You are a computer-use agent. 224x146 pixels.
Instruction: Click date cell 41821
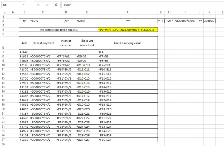[x=24, y=56]
